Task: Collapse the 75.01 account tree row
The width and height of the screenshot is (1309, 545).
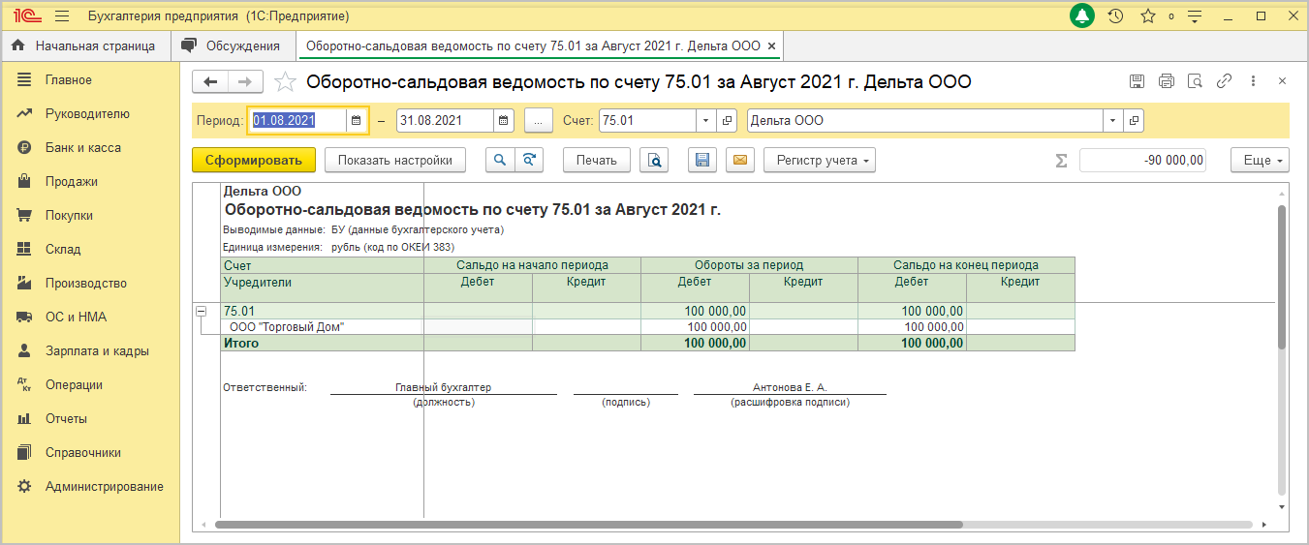Action: click(x=202, y=311)
